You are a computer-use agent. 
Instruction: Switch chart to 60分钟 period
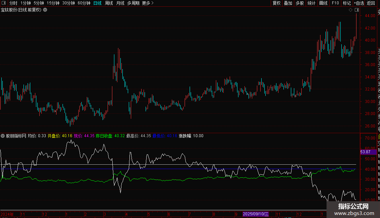84,3
